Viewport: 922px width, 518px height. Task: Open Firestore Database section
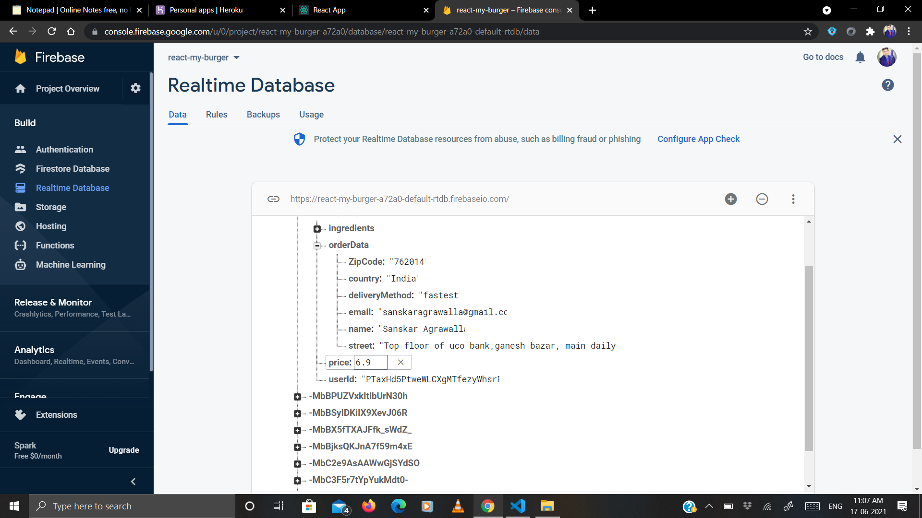[x=72, y=168]
